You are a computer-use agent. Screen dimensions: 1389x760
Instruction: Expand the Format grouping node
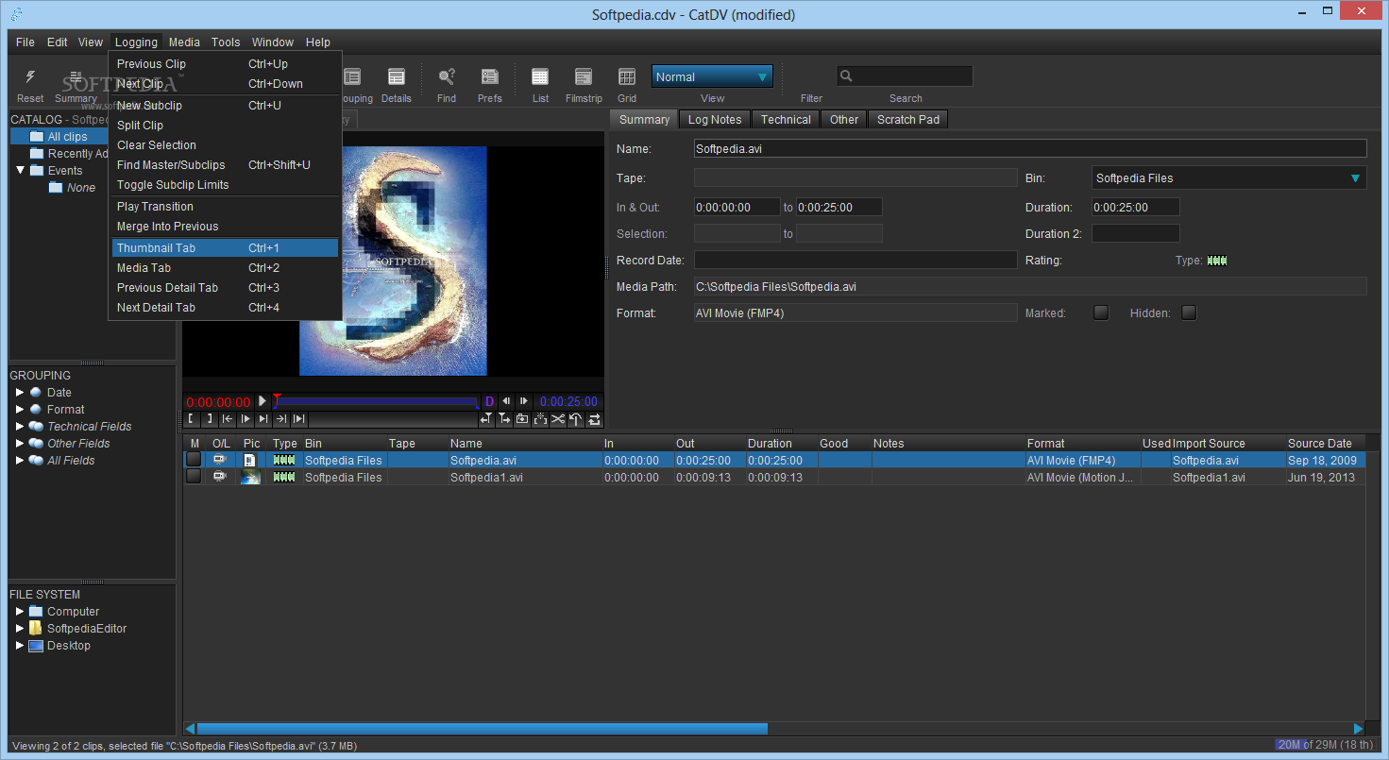point(21,410)
